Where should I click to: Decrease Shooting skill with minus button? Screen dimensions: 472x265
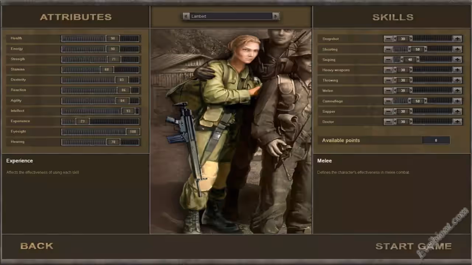(388, 49)
